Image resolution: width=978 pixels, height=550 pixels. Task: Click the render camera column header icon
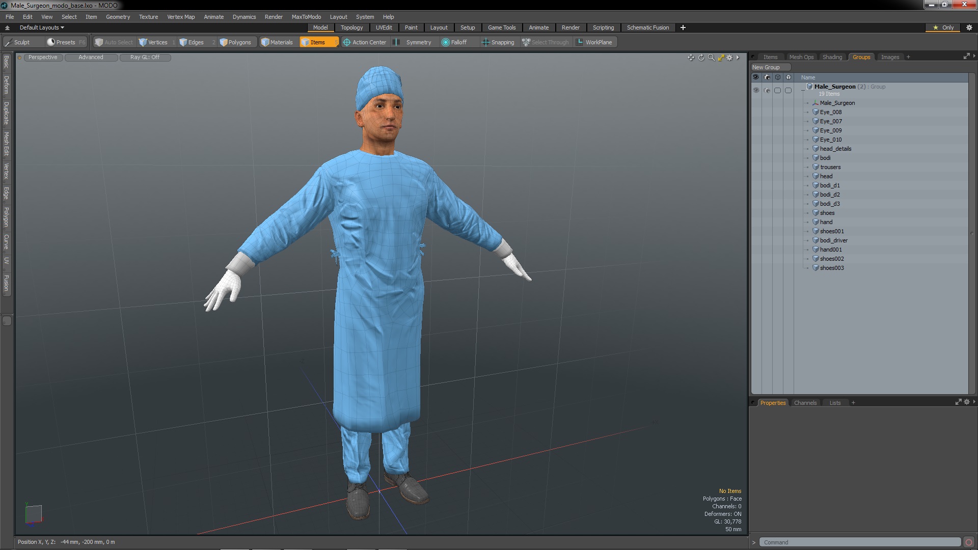coord(767,77)
